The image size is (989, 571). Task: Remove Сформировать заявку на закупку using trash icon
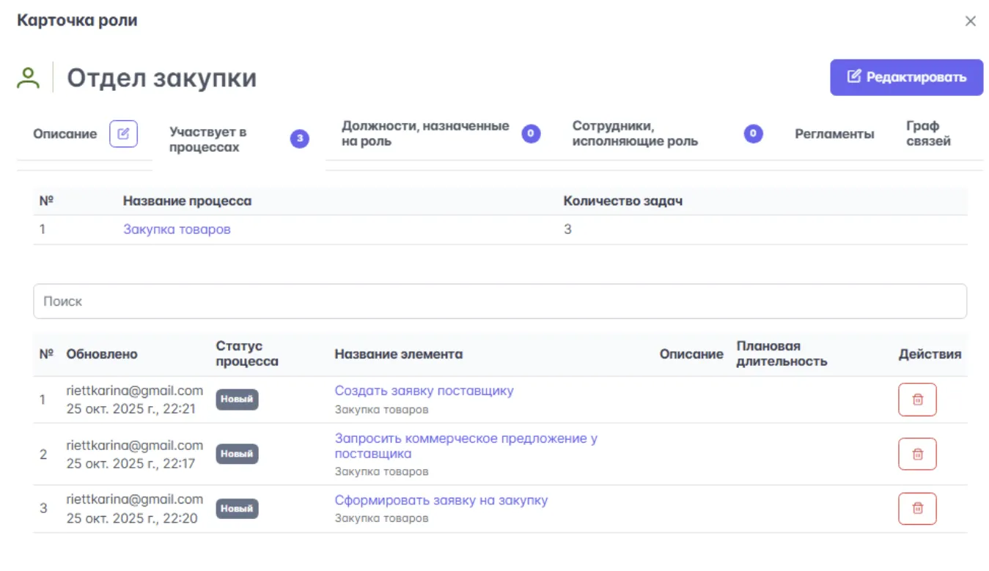point(917,508)
